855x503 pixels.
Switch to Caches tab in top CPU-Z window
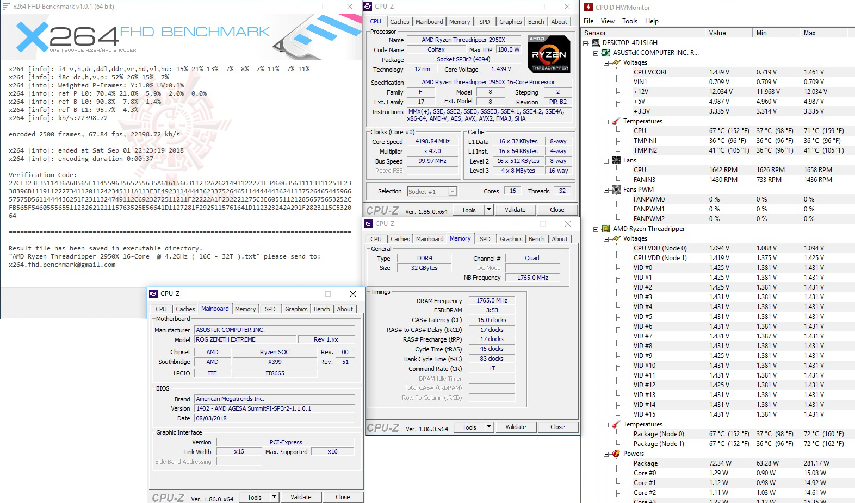[399, 22]
